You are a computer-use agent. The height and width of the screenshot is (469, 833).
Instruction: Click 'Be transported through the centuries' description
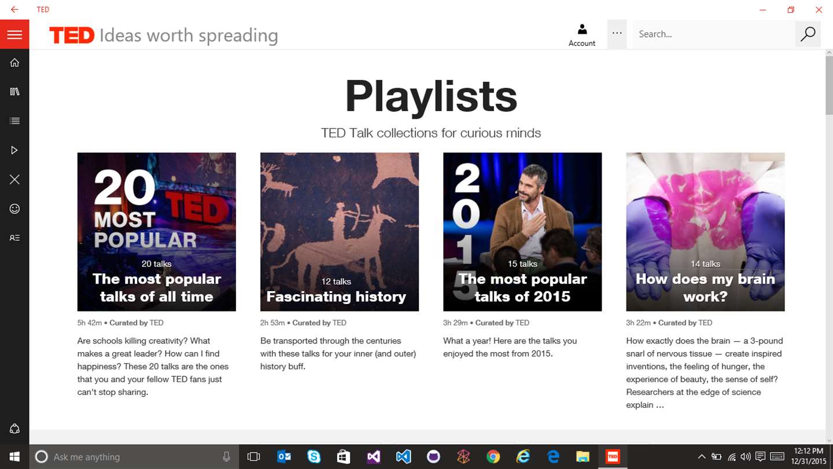pos(338,354)
